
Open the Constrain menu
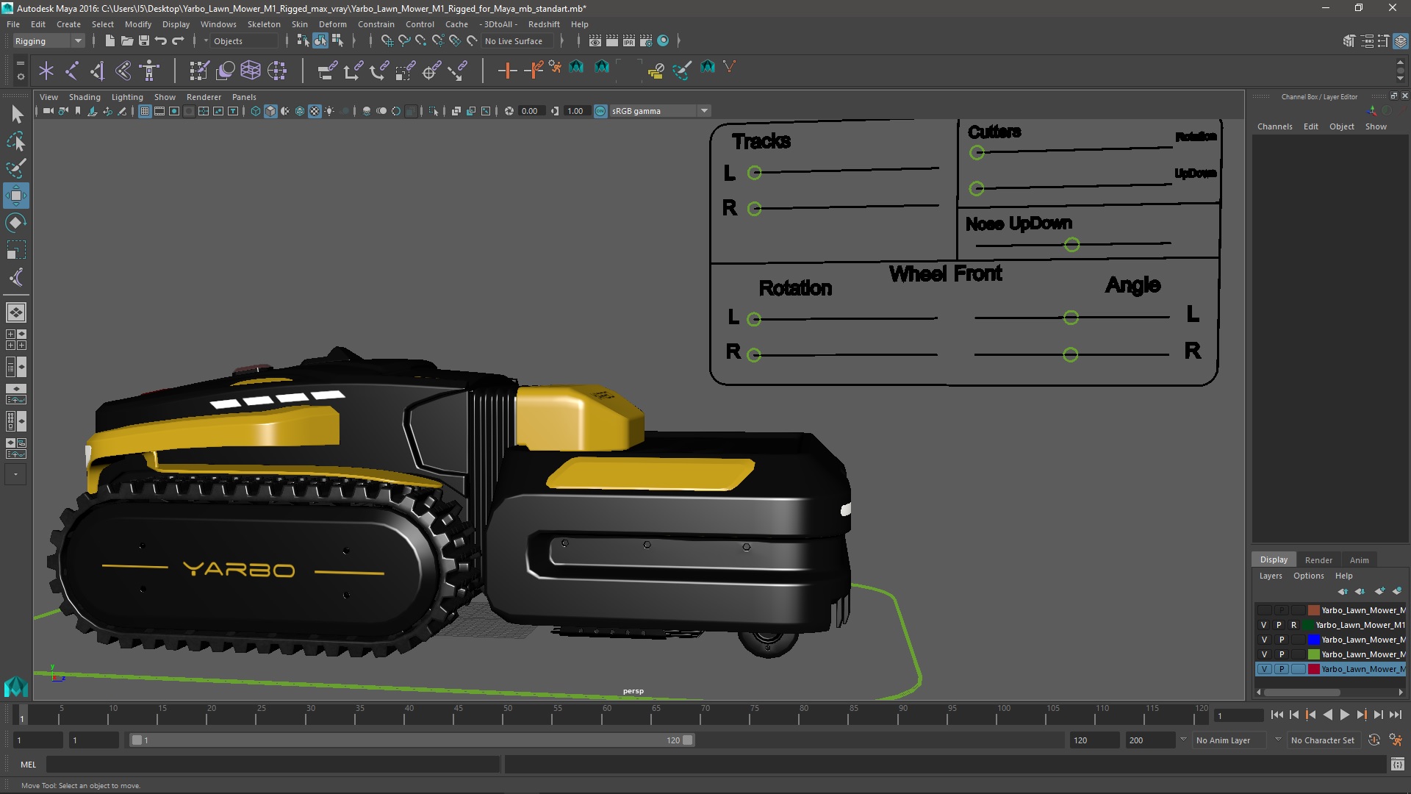click(x=376, y=24)
